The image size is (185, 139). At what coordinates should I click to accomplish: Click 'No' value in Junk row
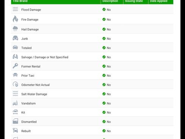point(109,39)
